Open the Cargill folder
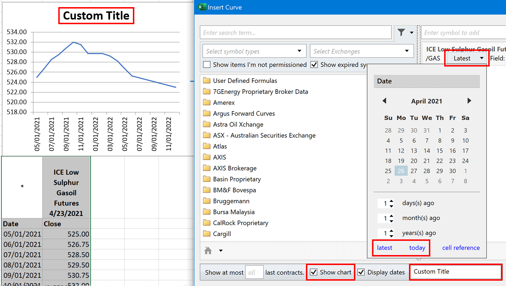 tap(217, 234)
